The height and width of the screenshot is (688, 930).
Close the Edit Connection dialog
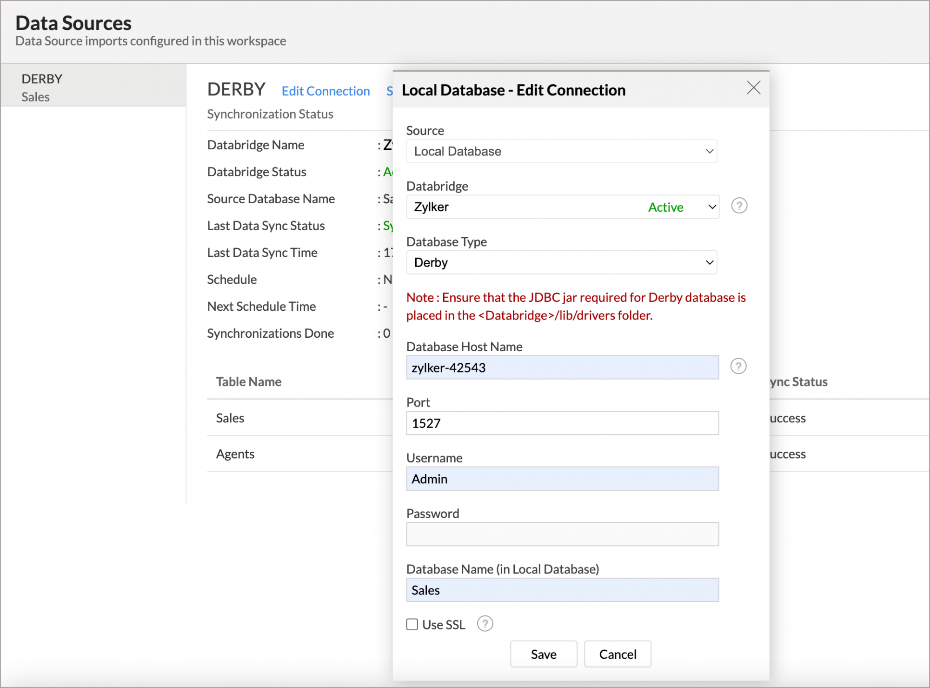[x=753, y=88]
